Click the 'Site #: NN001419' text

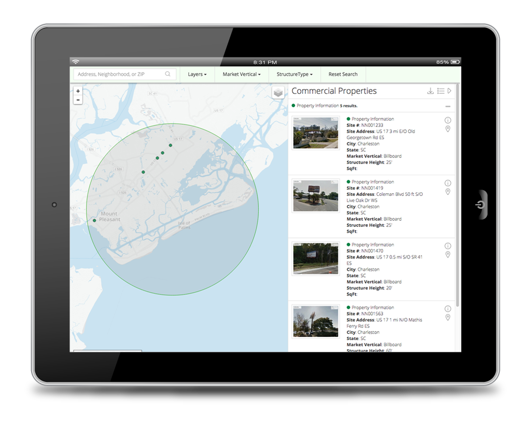pos(365,188)
